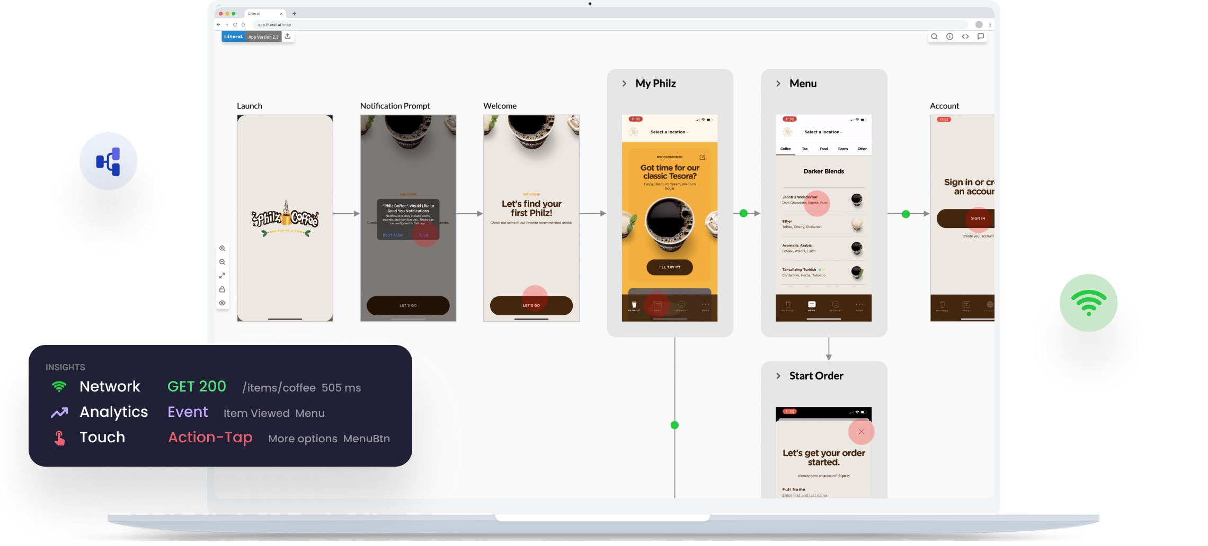
Task: Click the Literal logo button
Action: tap(233, 37)
